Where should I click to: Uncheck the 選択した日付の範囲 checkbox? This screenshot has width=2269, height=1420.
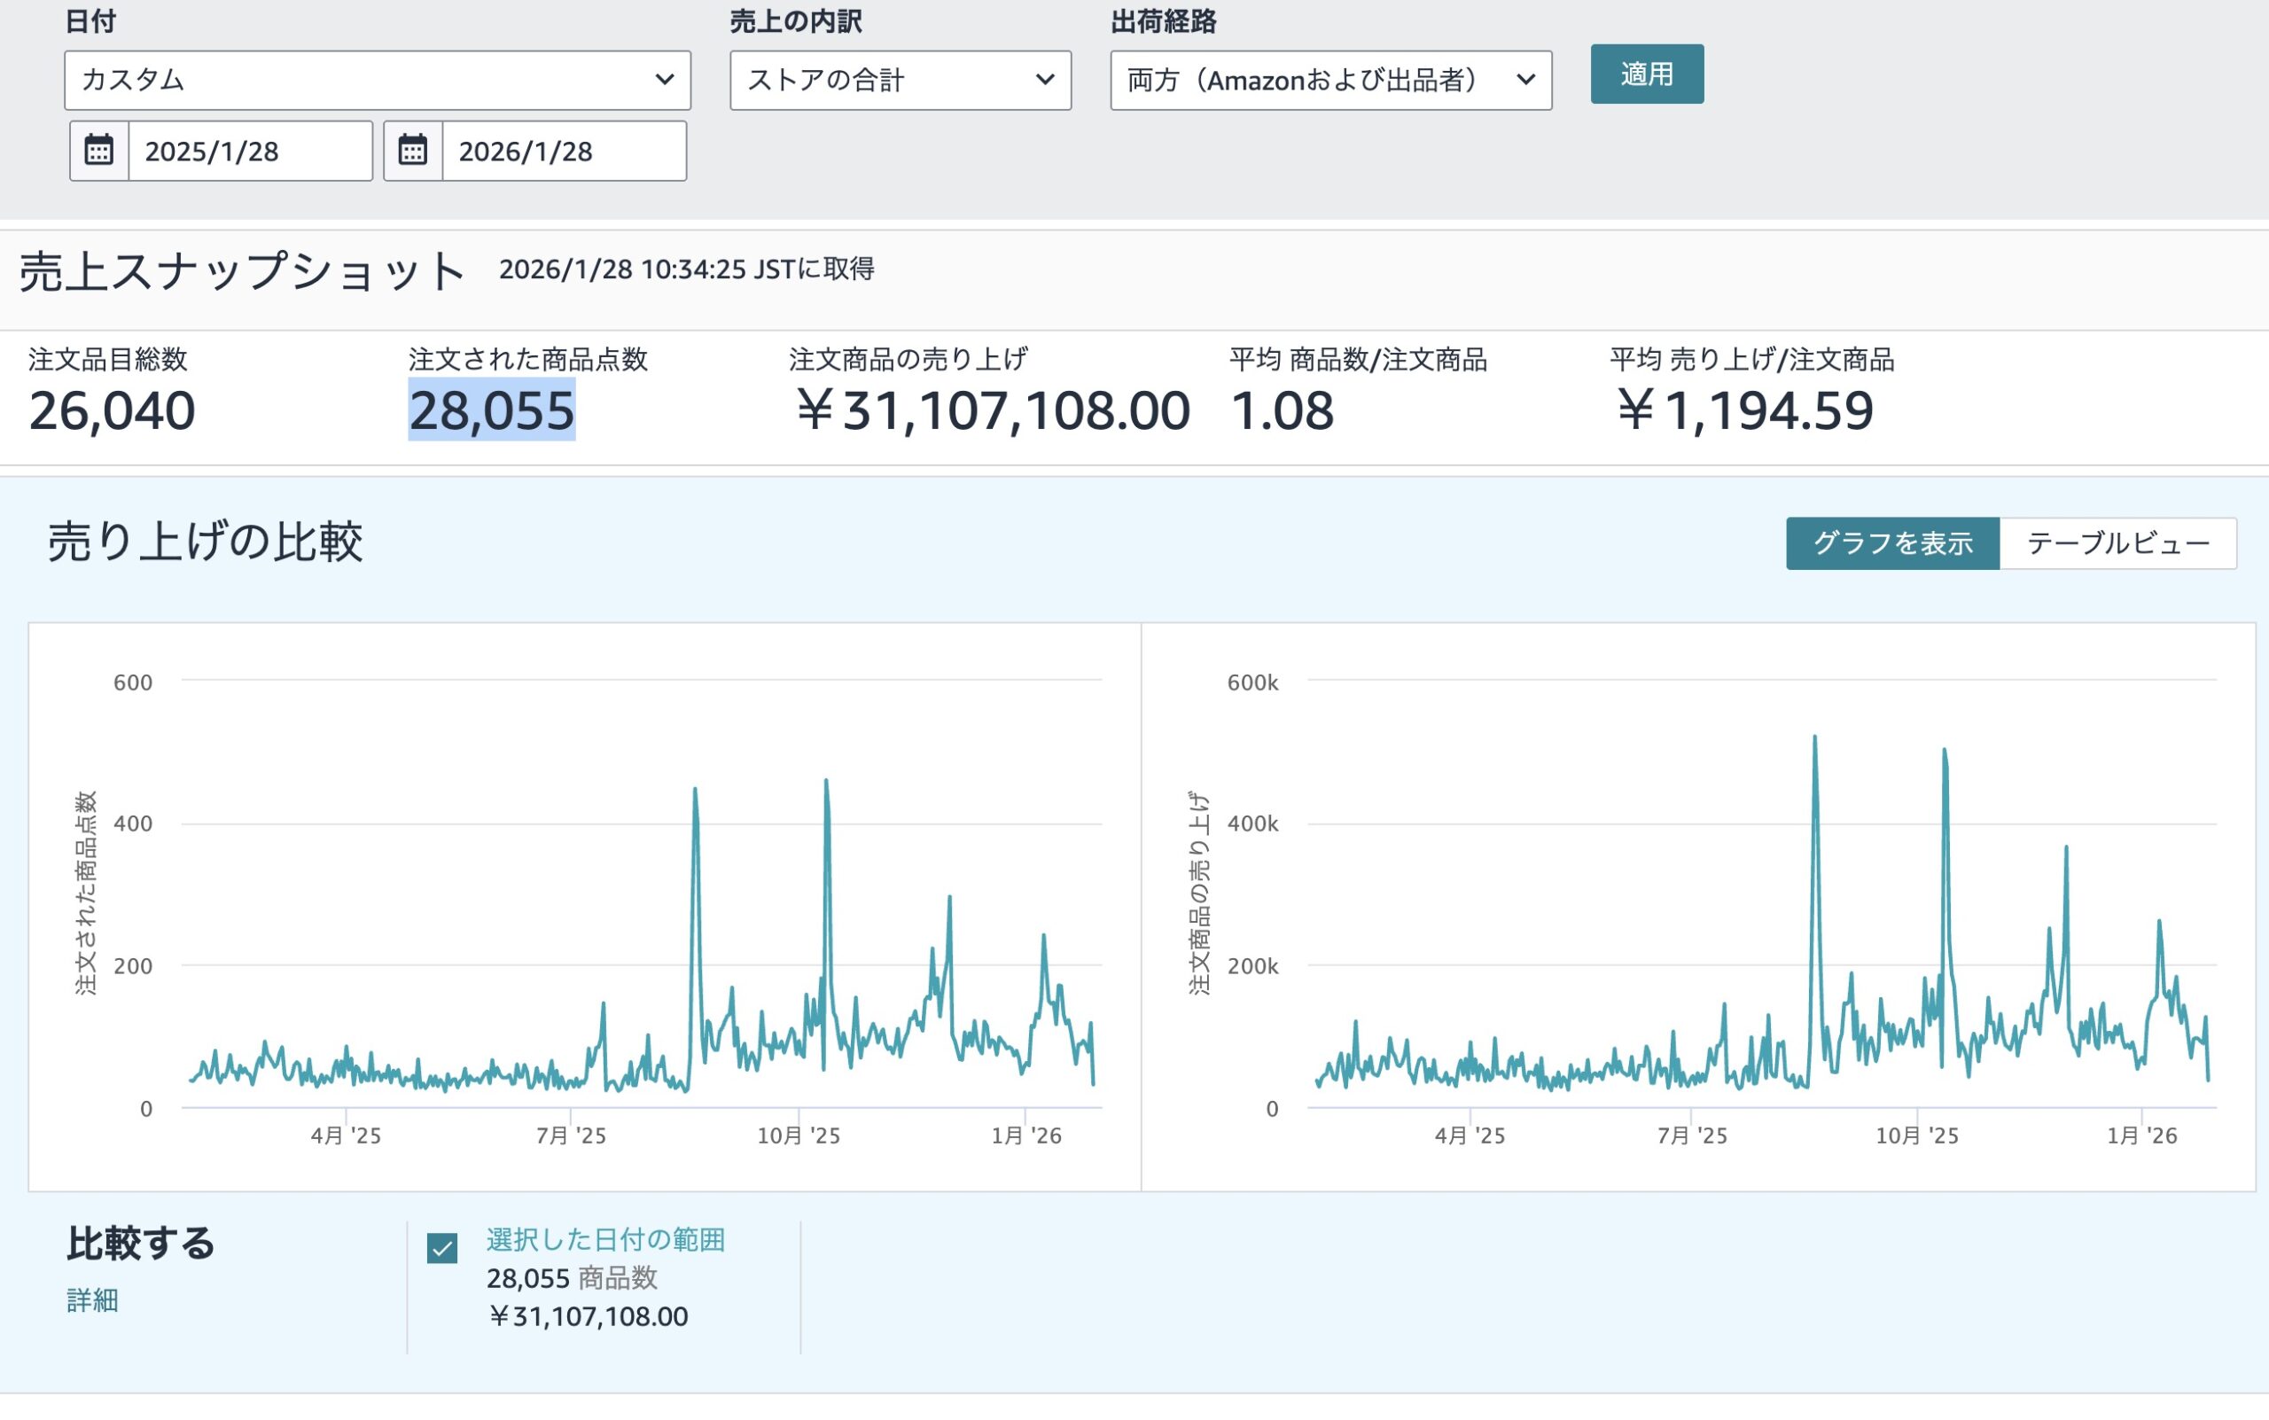(x=441, y=1248)
